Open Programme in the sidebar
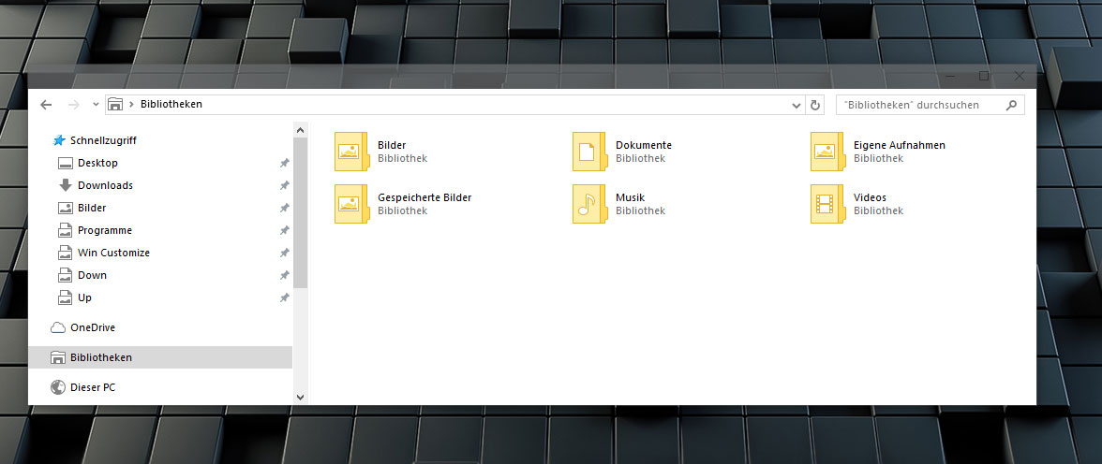The width and height of the screenshot is (1102, 464). 105,230
